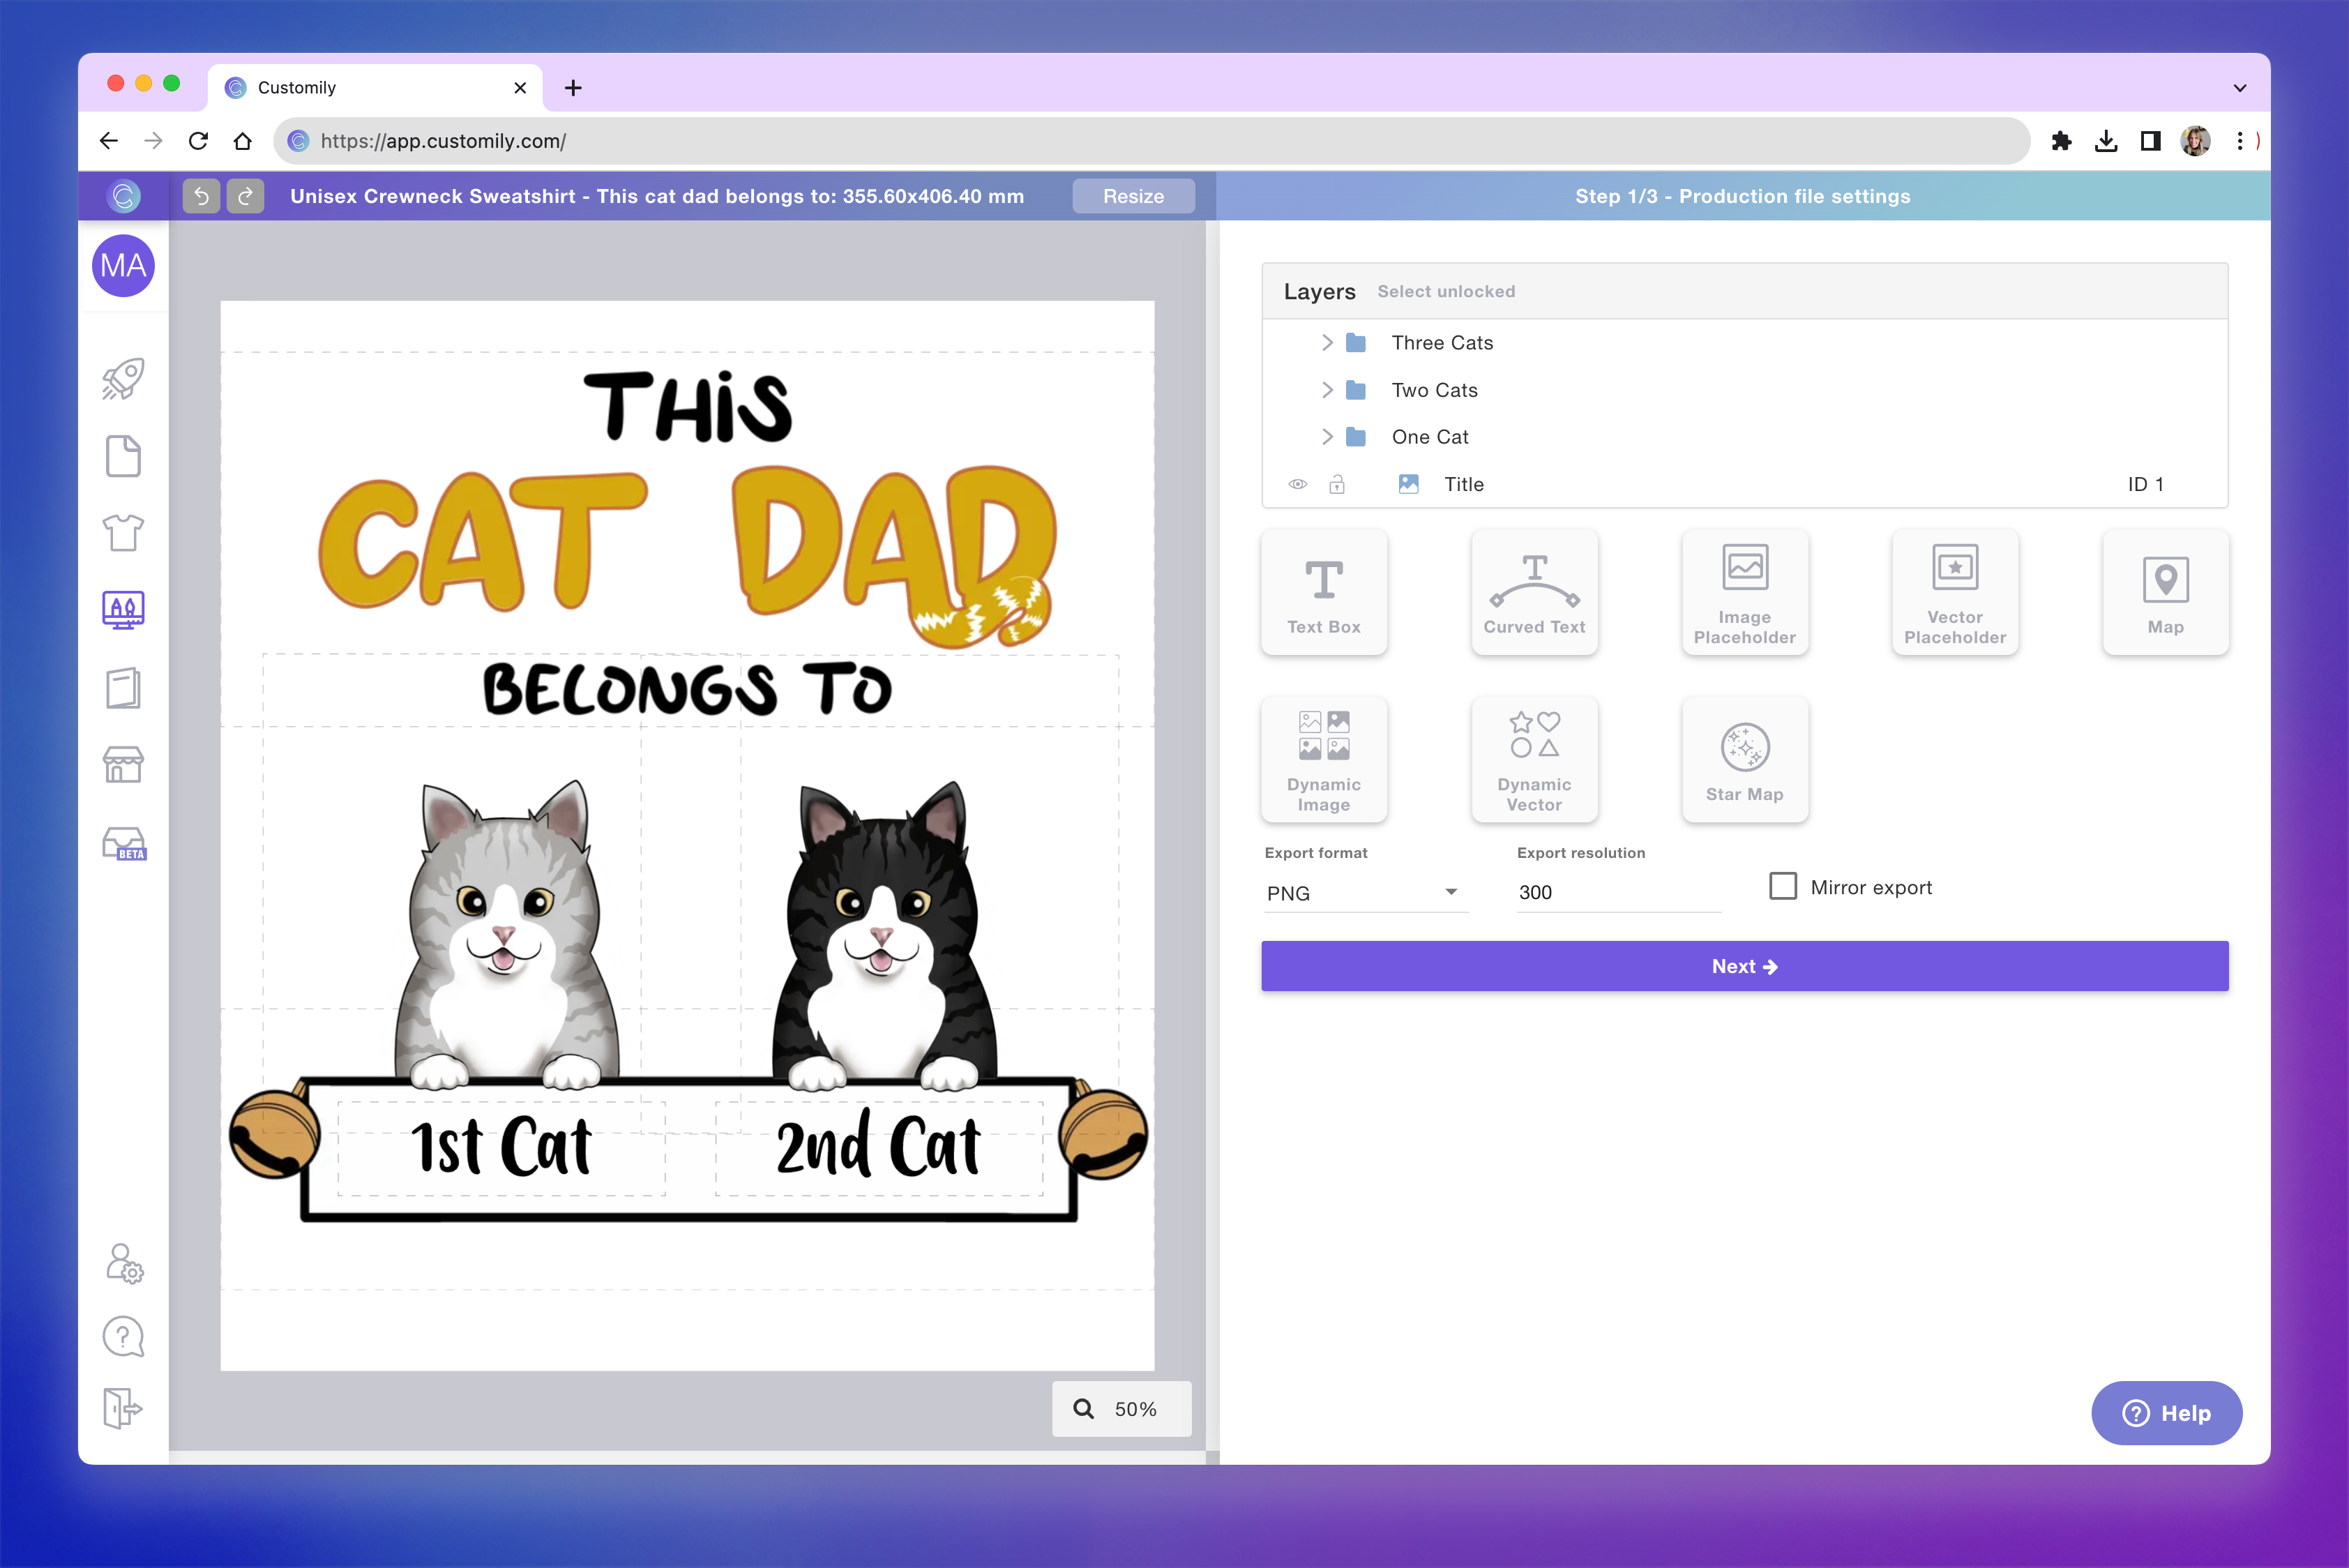2349x1568 pixels.
Task: Add a Curved Text element
Action: point(1534,592)
